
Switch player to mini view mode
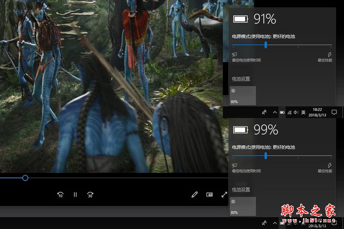(x=209, y=194)
